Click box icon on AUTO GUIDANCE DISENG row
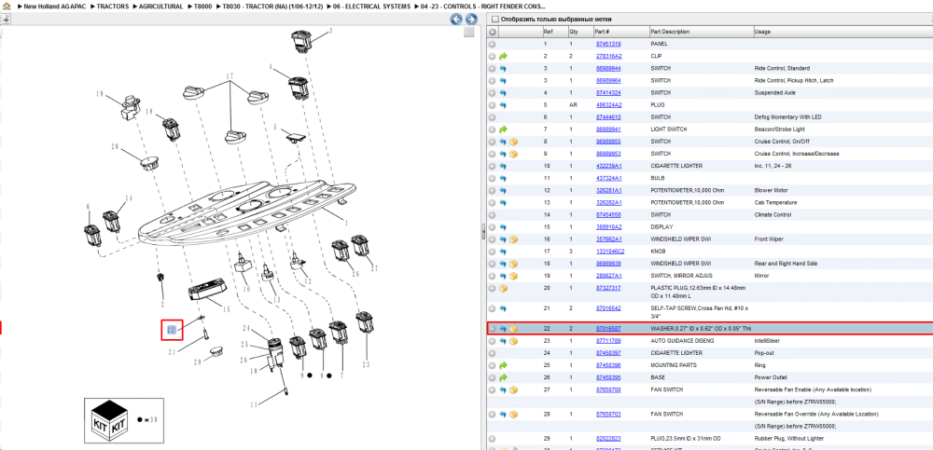Viewport: 933px width, 450px height. click(x=514, y=341)
